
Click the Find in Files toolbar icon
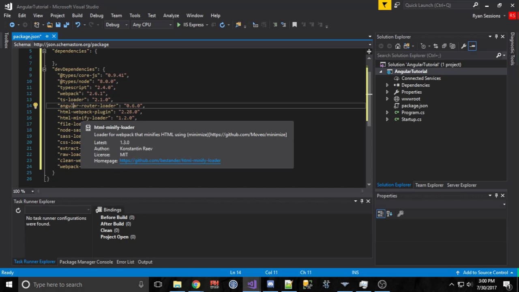click(238, 25)
